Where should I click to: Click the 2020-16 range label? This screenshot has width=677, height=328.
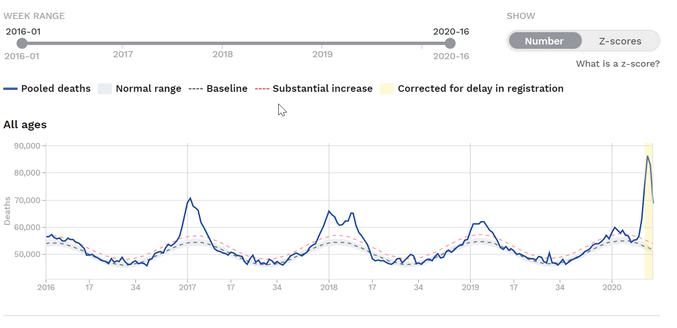coord(451,32)
